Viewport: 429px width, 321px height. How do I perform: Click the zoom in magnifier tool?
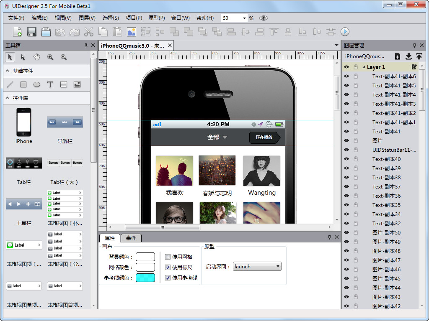(50, 57)
